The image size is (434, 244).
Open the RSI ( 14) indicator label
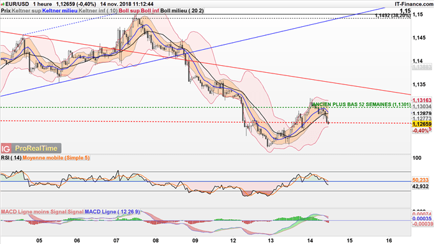(11, 158)
